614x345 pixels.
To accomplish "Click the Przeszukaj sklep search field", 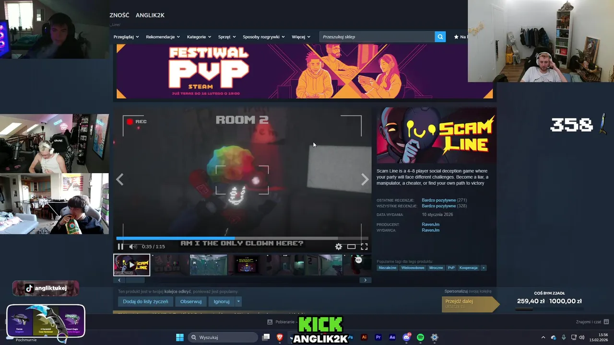I will pos(377,37).
